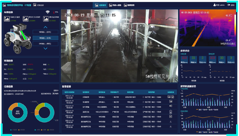Click the 退出 logout icon
This screenshot has width=239, height=136.
pos(229,5)
